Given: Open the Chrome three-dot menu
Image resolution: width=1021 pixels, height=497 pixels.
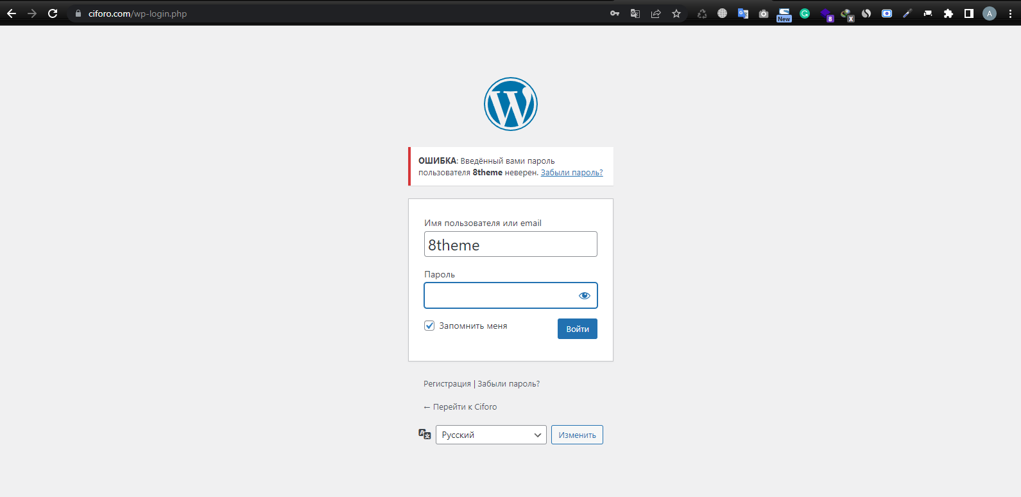Looking at the screenshot, I should pyautogui.click(x=1010, y=13).
